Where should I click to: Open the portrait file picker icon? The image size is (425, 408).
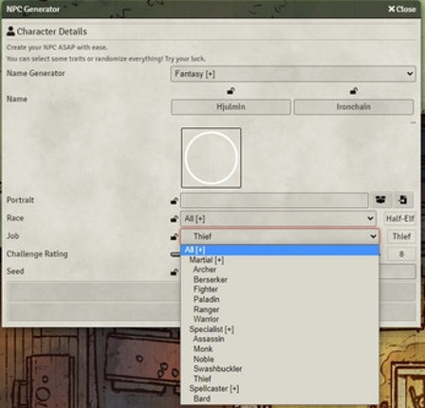402,200
